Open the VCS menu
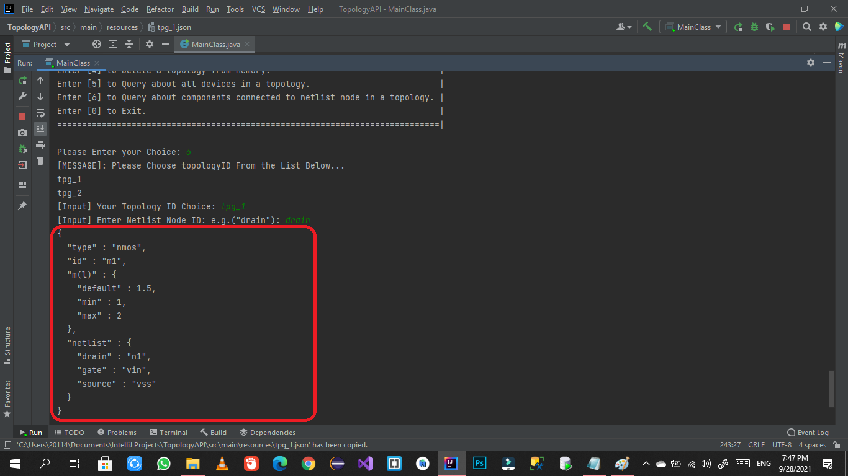This screenshot has height=476, width=848. (x=258, y=9)
